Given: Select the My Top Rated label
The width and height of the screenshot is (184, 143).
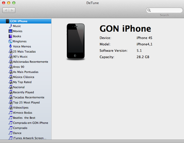Looking at the screenshot, I should point(22,82).
